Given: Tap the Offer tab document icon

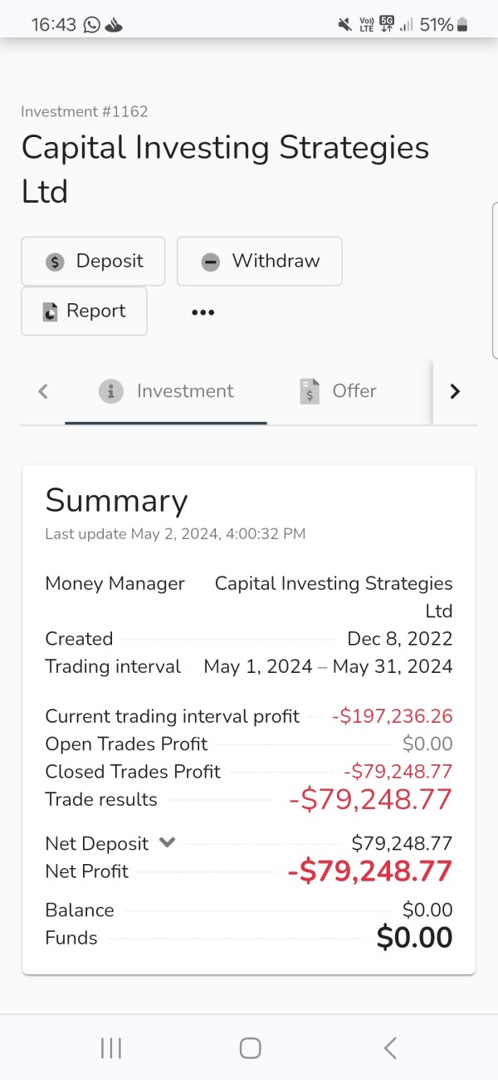Looking at the screenshot, I should 310,391.
